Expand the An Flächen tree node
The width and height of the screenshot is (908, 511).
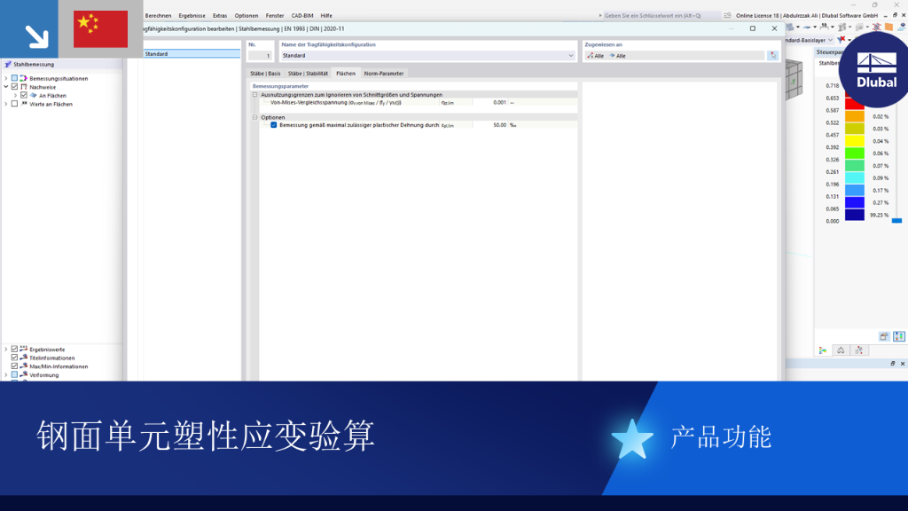click(x=15, y=95)
